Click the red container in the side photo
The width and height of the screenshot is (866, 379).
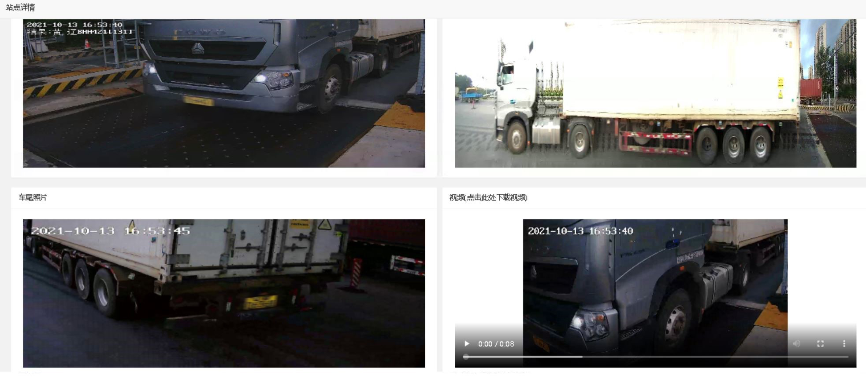(x=810, y=91)
